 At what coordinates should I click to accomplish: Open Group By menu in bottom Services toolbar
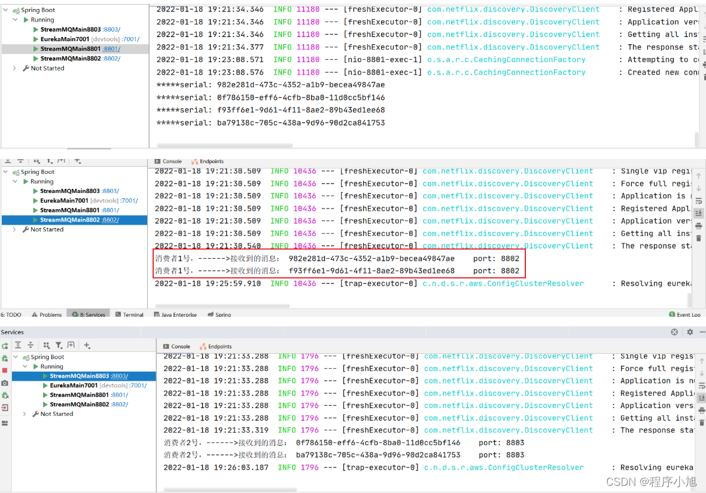pyautogui.click(x=47, y=345)
